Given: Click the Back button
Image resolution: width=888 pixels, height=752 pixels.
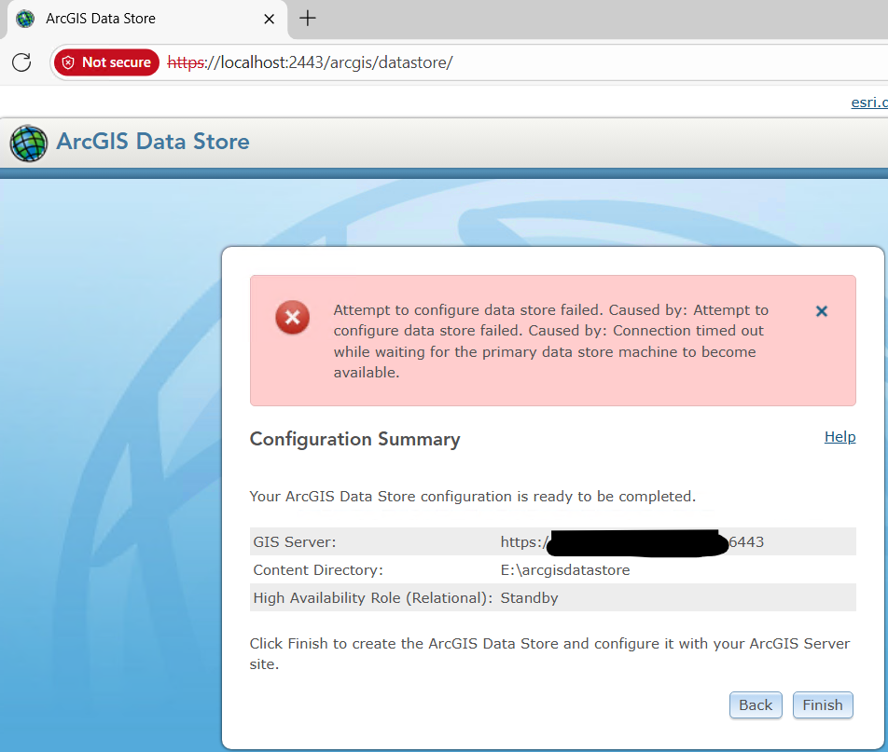Looking at the screenshot, I should [x=756, y=705].
